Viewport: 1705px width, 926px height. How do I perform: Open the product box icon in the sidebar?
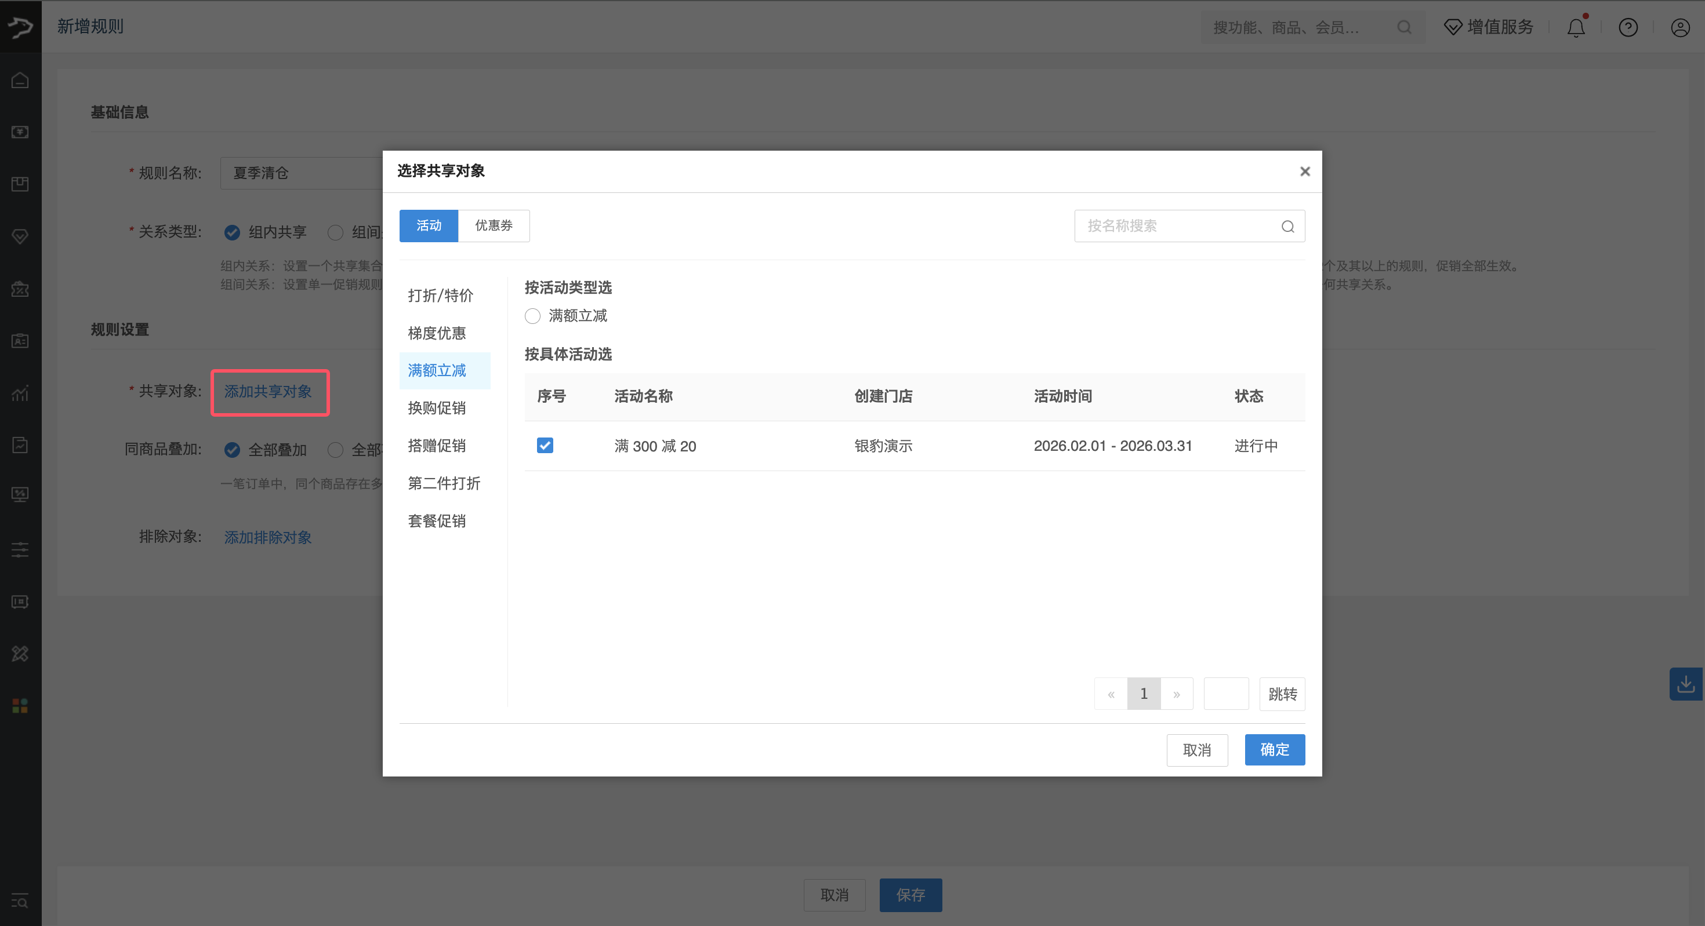[20, 184]
